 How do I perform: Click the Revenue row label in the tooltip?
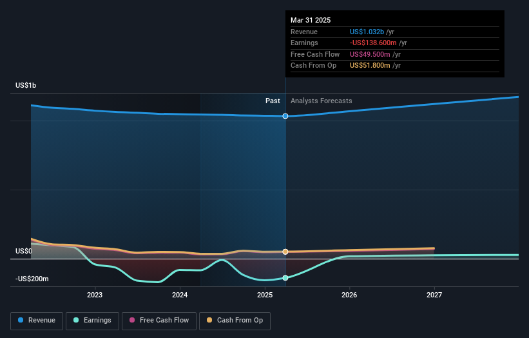304,32
